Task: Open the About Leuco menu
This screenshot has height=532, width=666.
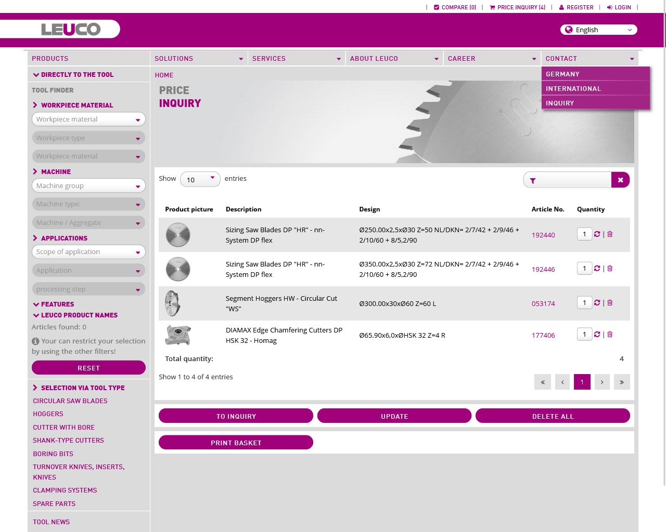Action: pos(394,59)
